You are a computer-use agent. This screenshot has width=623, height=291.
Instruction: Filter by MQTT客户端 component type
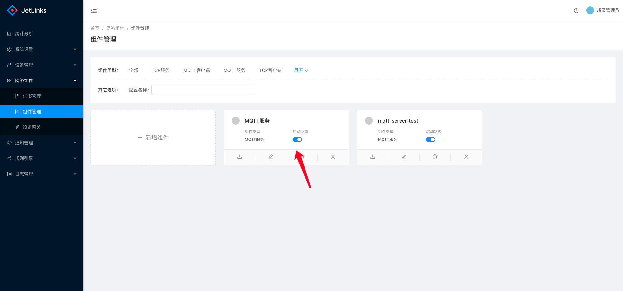(x=196, y=70)
